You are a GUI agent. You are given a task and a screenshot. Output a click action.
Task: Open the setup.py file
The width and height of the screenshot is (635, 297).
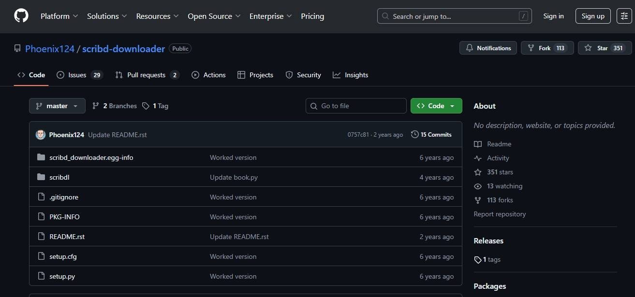coord(62,276)
